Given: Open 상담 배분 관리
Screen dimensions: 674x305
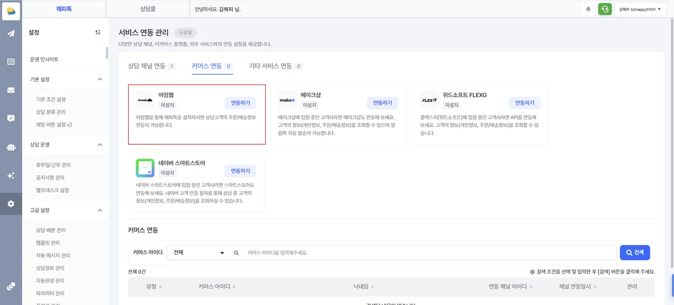Looking at the screenshot, I should 51,230.
